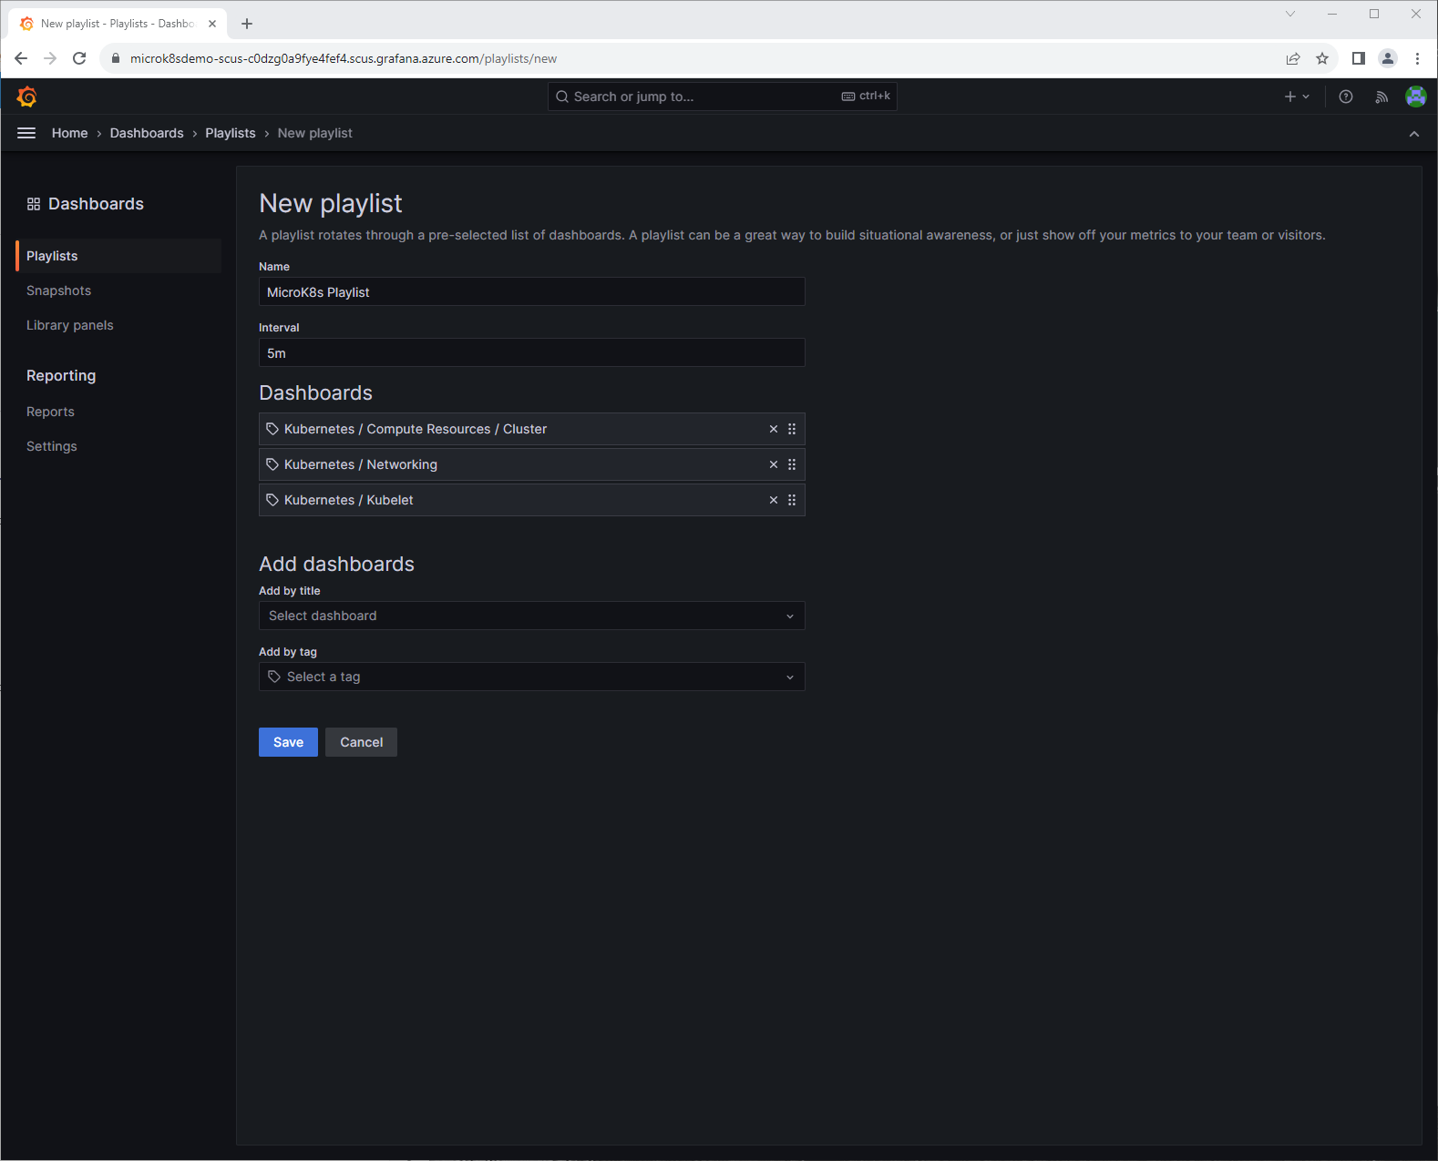Click the Interval input field
This screenshot has height=1161, width=1438.
tap(531, 353)
